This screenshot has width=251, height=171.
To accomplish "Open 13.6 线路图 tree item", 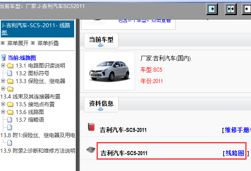I will pos(30,112).
